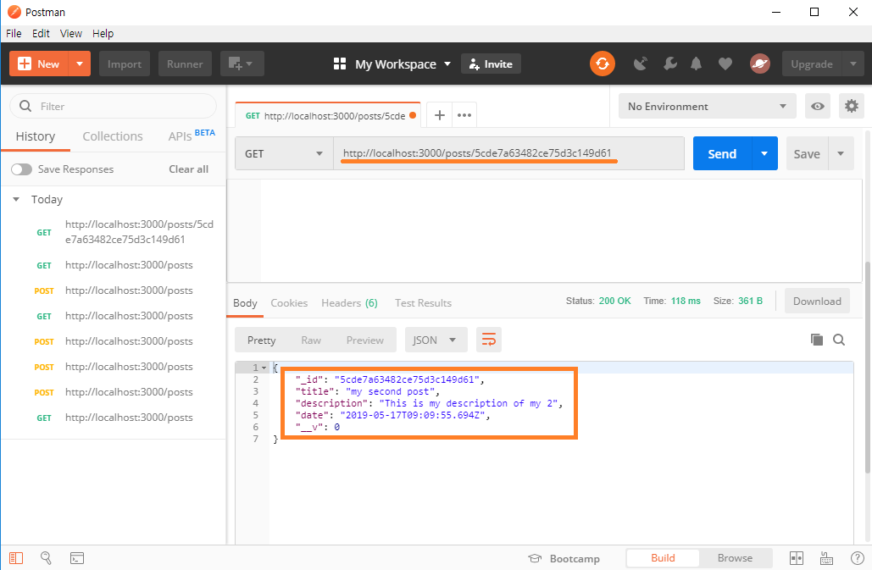Click the Download response button
Viewport: 872px width, 570px height.
click(817, 302)
